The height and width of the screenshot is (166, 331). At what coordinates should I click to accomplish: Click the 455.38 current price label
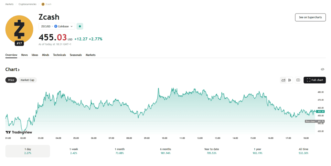pos(320,111)
